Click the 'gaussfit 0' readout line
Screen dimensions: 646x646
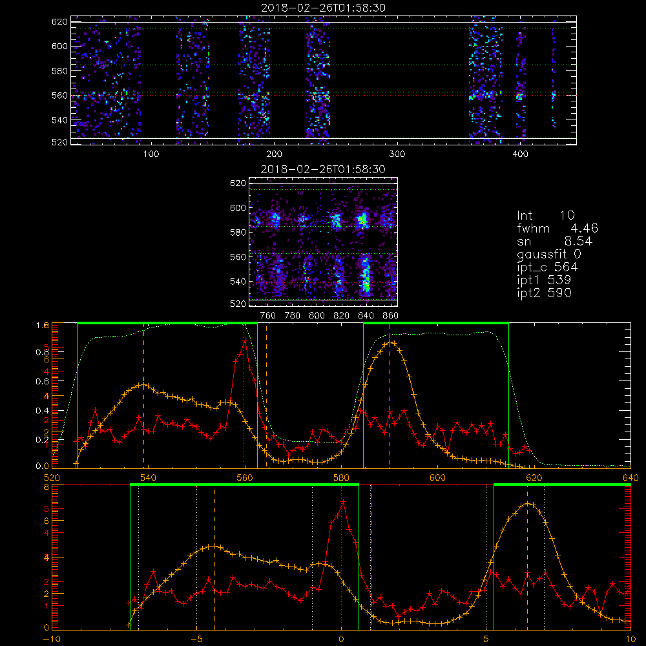(x=548, y=254)
